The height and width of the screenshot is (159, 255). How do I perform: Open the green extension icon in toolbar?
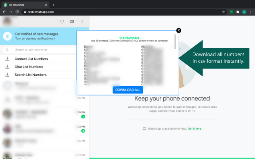coord(231,12)
